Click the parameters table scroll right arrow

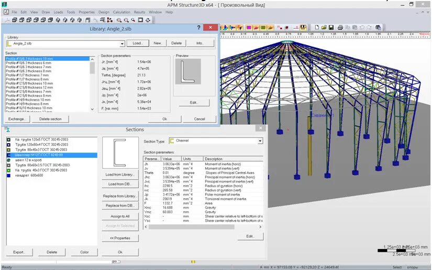[260, 226]
